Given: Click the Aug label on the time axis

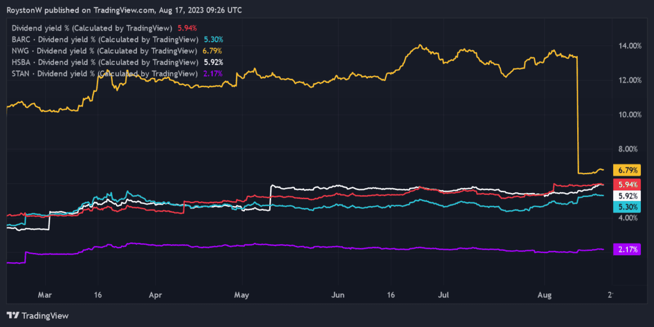Looking at the screenshot, I should click(544, 294).
